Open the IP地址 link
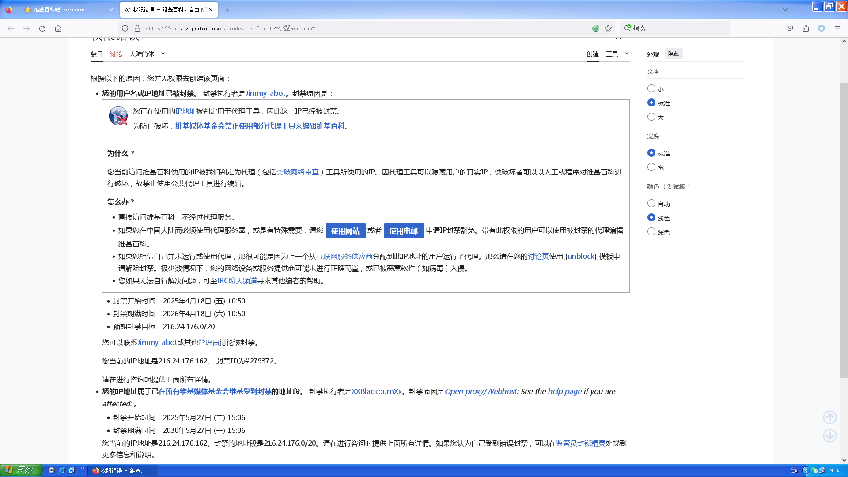The height and width of the screenshot is (477, 848). click(185, 111)
